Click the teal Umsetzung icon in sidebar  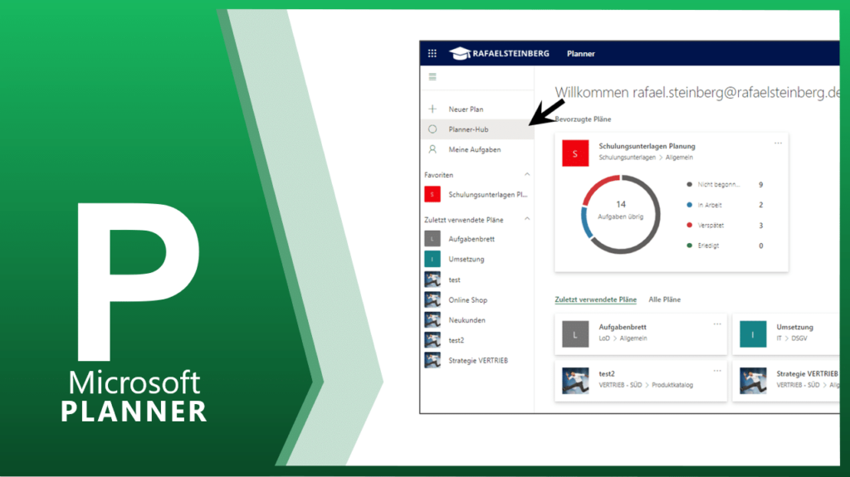(432, 259)
